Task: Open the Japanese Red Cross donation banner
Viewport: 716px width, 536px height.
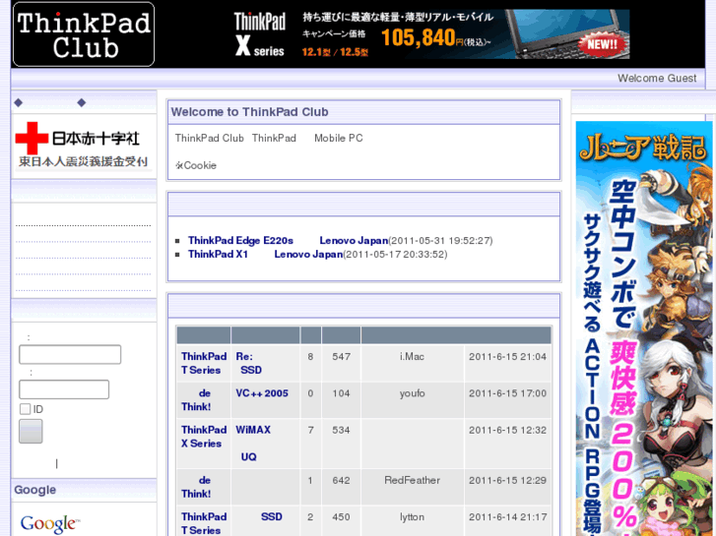Action: click(84, 146)
